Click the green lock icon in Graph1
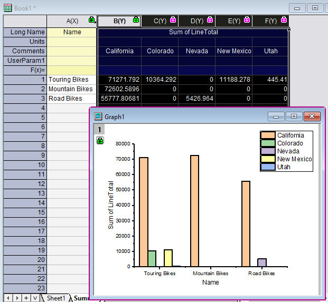 tap(100, 140)
